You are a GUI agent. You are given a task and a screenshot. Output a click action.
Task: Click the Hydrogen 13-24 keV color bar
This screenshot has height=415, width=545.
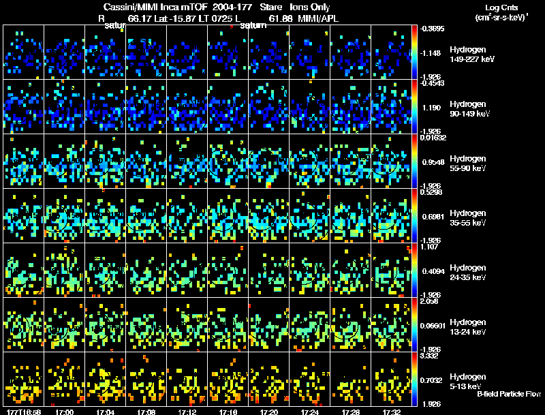pyautogui.click(x=414, y=324)
